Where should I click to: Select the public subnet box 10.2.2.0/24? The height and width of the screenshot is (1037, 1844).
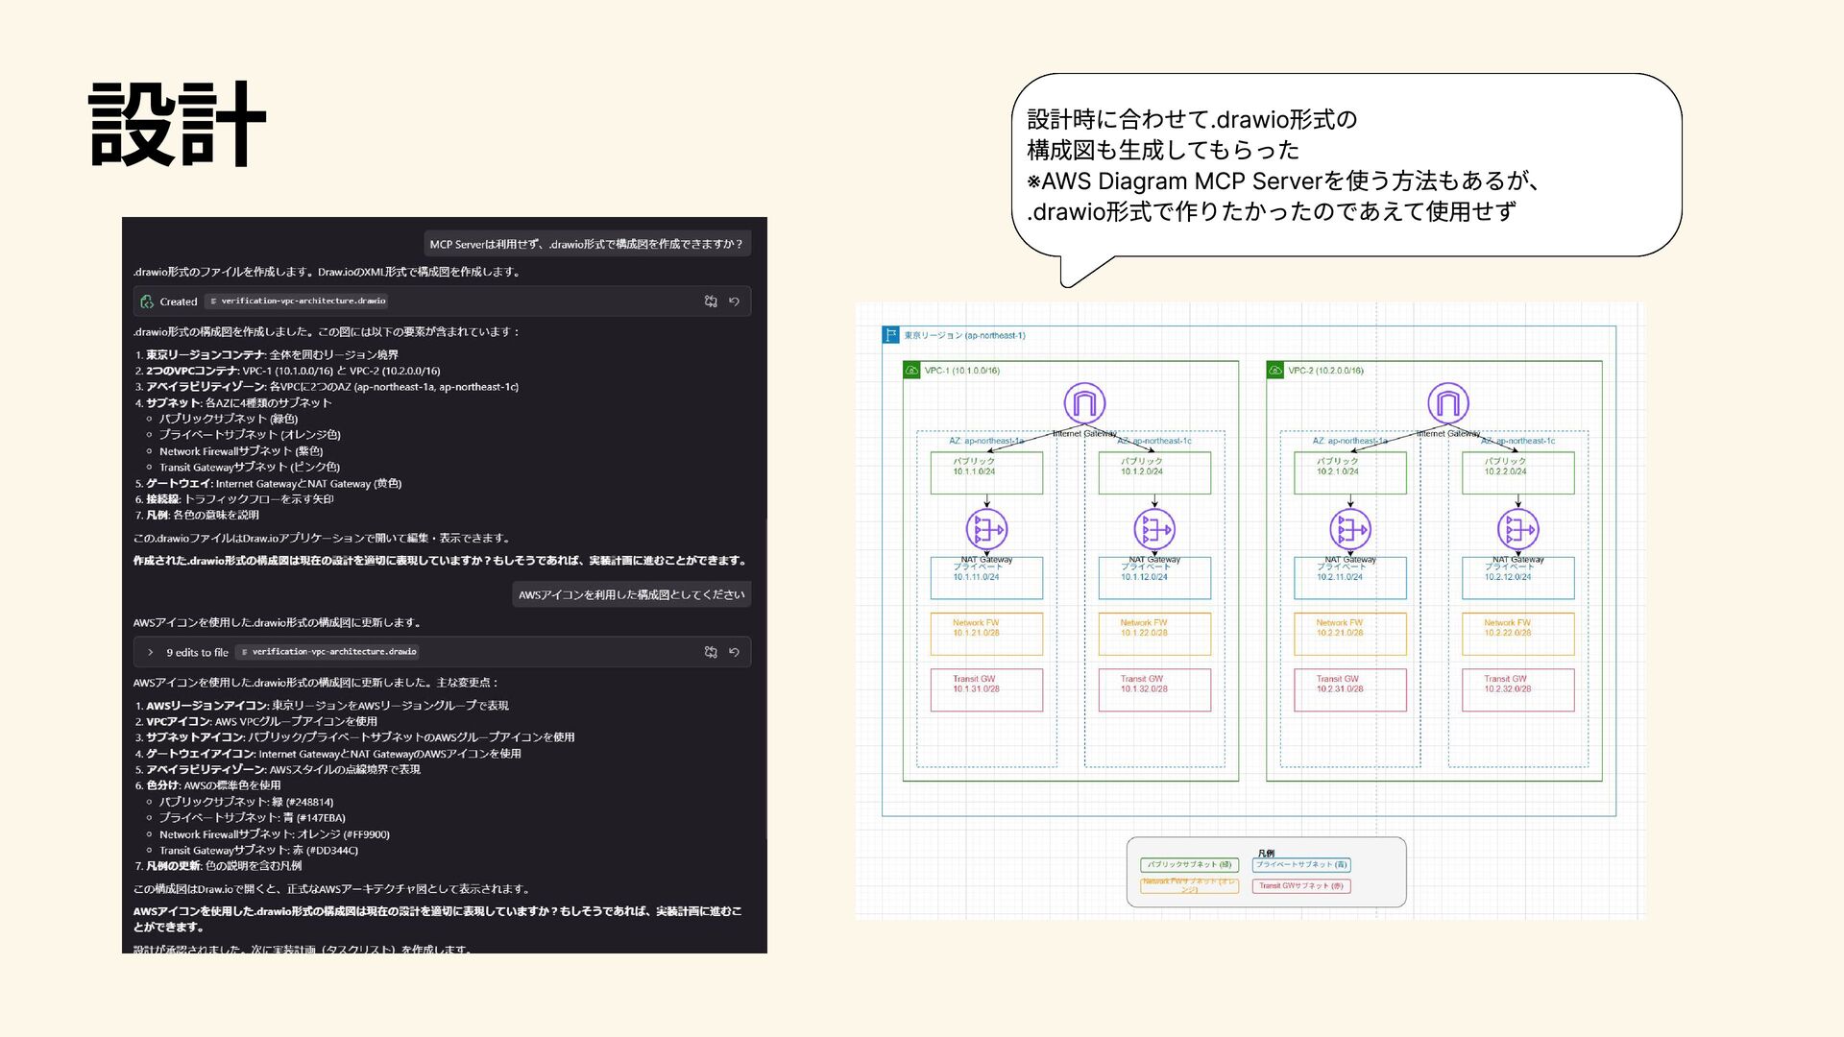coord(1518,473)
